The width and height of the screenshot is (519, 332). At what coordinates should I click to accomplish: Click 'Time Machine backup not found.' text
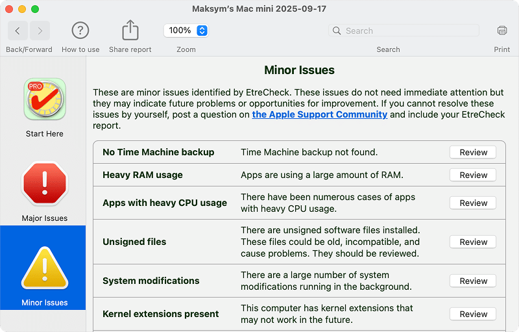point(309,152)
